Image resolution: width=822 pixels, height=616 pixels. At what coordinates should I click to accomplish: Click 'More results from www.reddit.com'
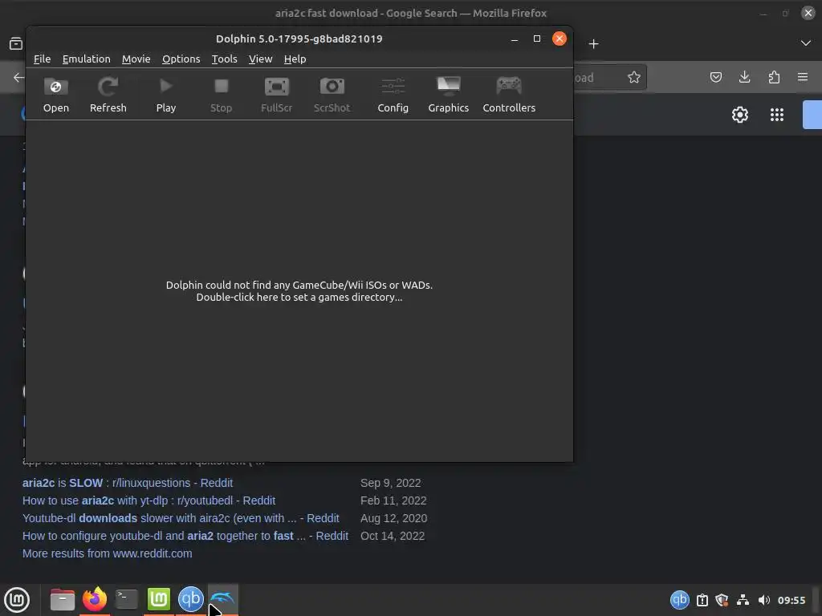[108, 553]
